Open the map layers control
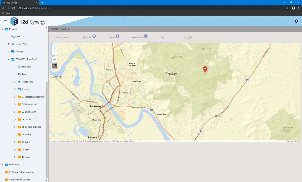Screen dimensions: 302x182 54,59
